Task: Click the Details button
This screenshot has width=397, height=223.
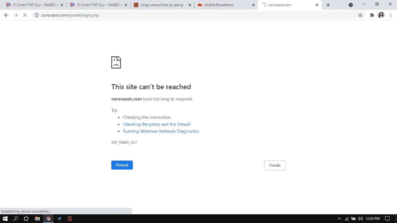Action: (275, 165)
